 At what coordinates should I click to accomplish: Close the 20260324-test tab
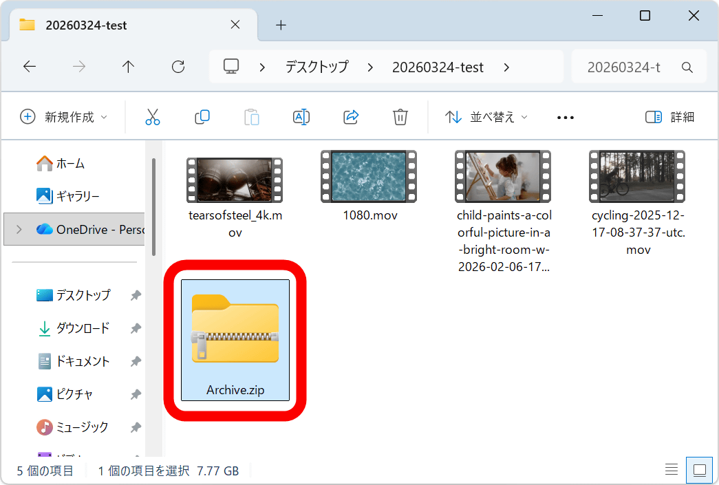click(235, 25)
